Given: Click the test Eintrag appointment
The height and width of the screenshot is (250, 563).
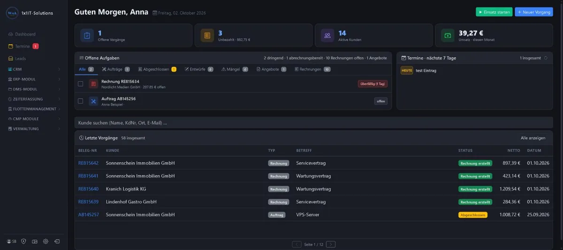Looking at the screenshot, I should point(426,70).
